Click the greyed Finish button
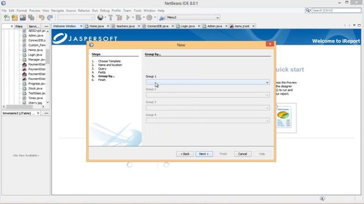 click(224, 154)
